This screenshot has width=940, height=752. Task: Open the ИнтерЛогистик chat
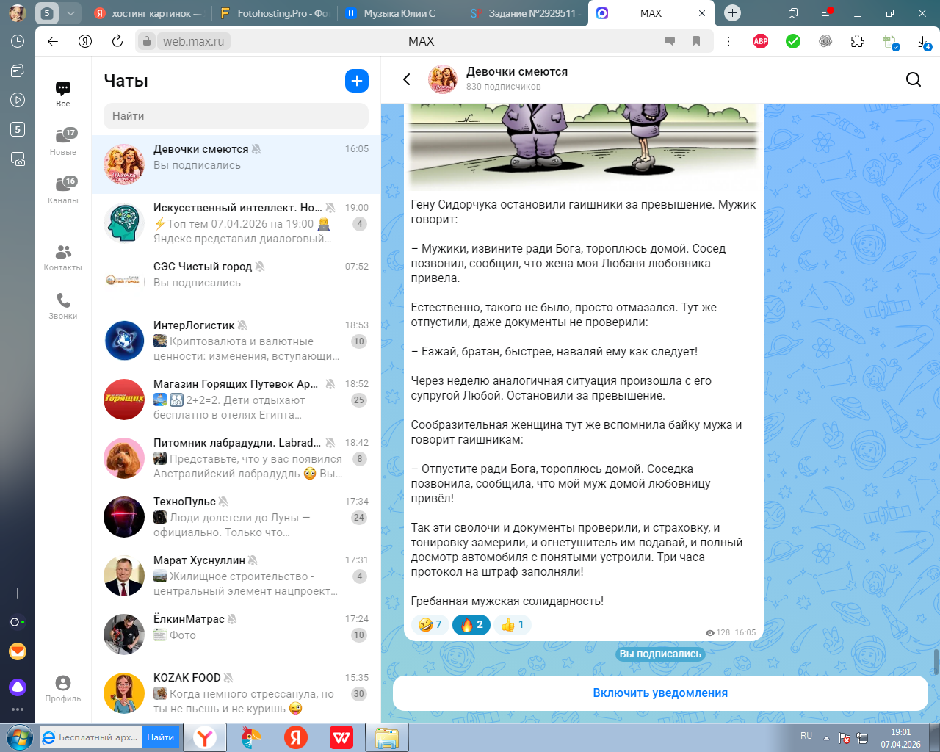coord(236,341)
